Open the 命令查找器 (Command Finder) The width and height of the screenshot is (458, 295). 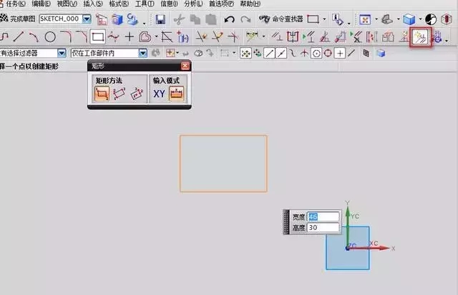(x=281, y=19)
